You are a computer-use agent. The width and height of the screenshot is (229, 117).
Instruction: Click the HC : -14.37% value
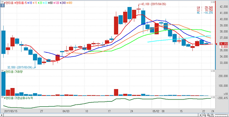[205, 13]
